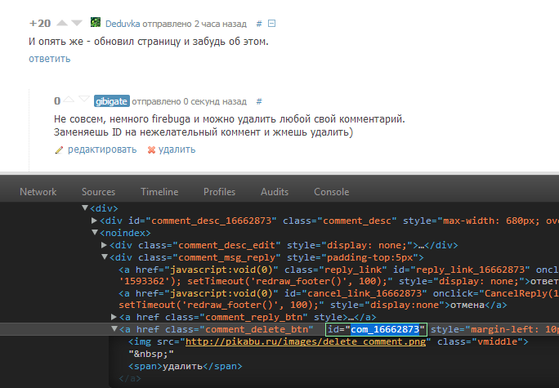This screenshot has width=559, height=388.
Task: Click Deduvka's avatar icon
Action: 96,23
